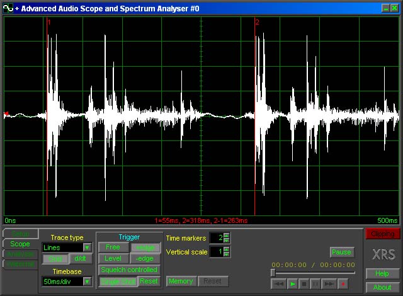Click the Memory button
This screenshot has width=403, height=296.
pyautogui.click(x=181, y=282)
